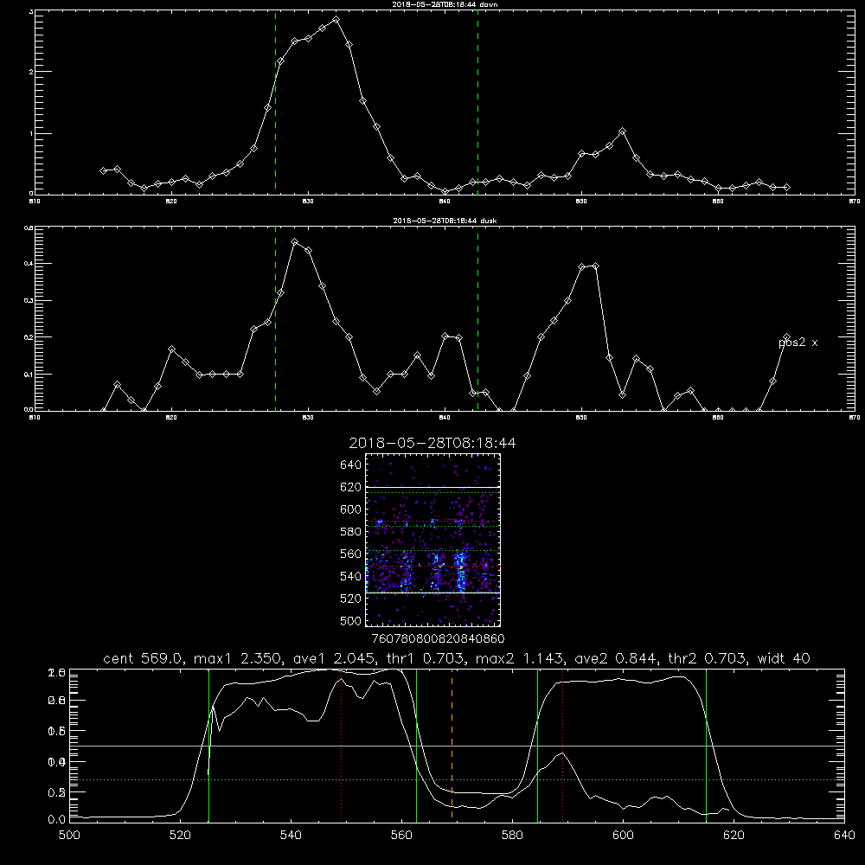The image size is (865, 865).
Task: Click the orange dashed center line in bottom plot
Action: click(452, 745)
